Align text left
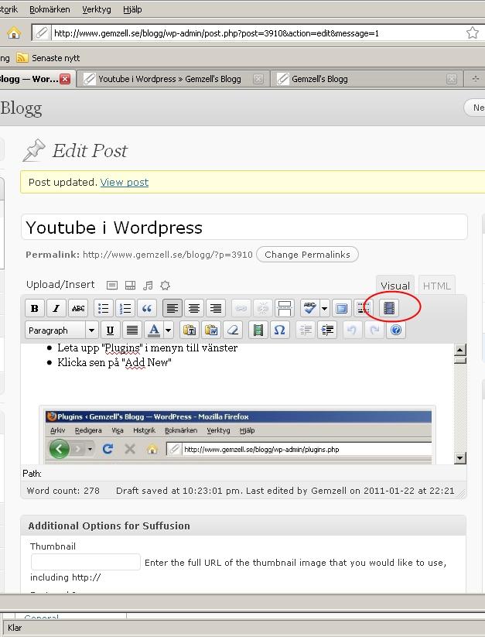 pos(172,308)
